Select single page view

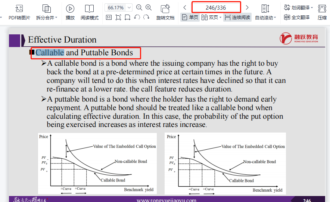pos(190,18)
